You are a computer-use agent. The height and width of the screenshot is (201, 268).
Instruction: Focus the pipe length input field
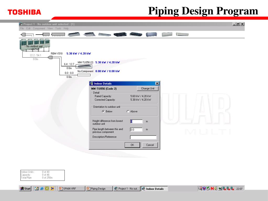(x=136, y=129)
